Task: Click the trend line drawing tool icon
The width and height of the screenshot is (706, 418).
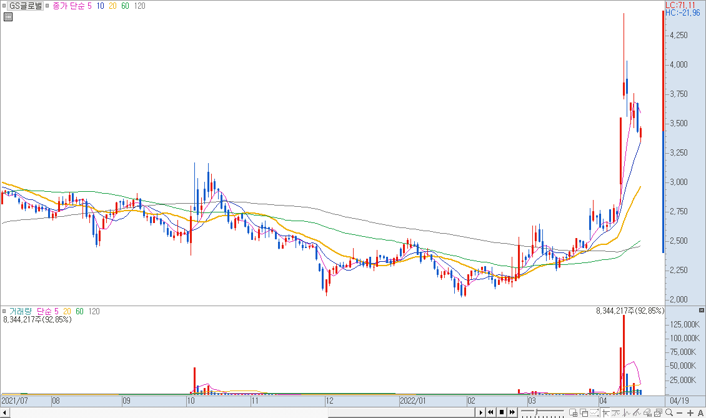Action: 637,412
